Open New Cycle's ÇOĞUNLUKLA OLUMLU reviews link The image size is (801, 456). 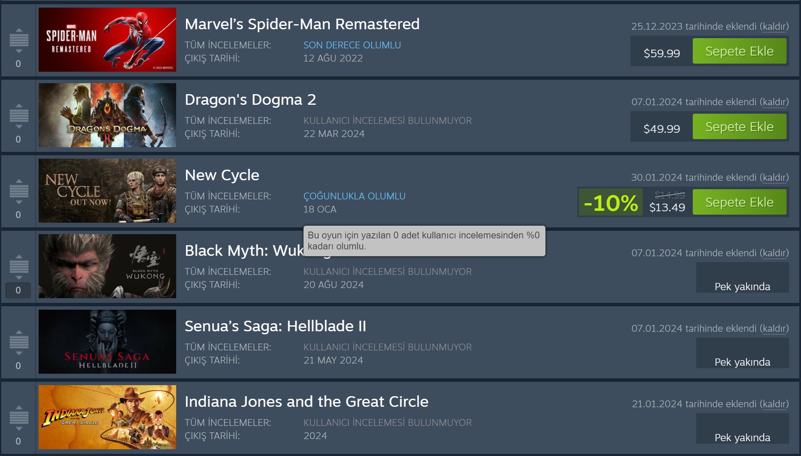(354, 196)
